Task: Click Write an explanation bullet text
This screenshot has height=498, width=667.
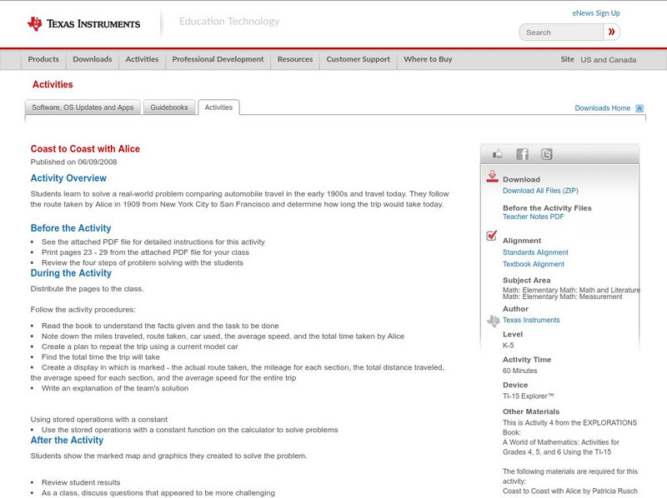Action: coord(115,388)
